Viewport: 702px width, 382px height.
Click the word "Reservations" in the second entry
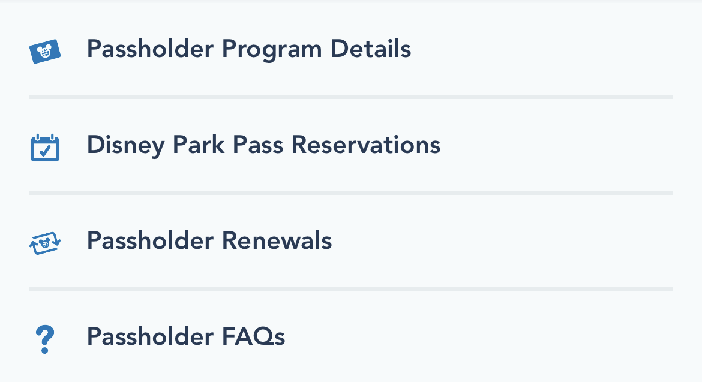point(366,145)
